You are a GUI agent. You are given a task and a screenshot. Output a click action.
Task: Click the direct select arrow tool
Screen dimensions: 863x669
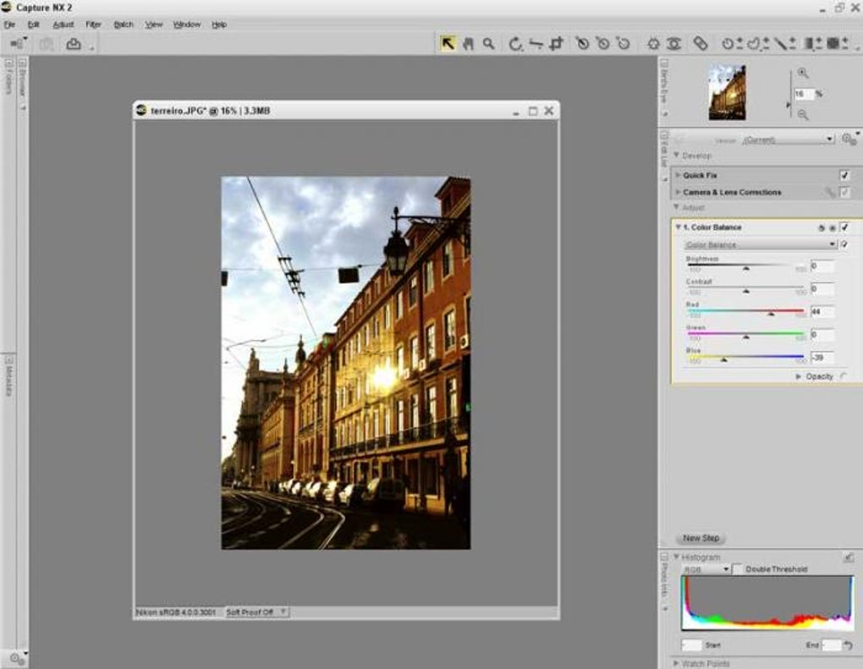pyautogui.click(x=448, y=44)
